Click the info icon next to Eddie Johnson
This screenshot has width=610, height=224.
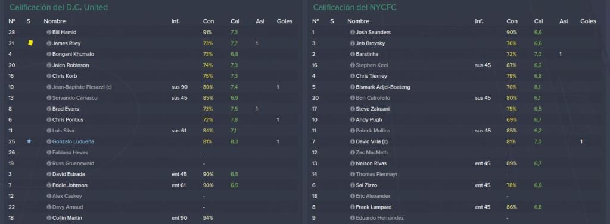(x=49, y=185)
